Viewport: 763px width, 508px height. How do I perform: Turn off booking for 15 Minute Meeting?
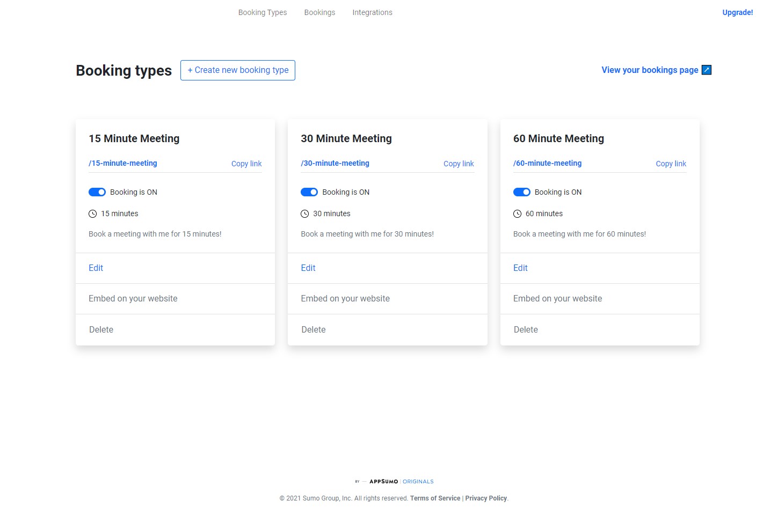pos(97,192)
